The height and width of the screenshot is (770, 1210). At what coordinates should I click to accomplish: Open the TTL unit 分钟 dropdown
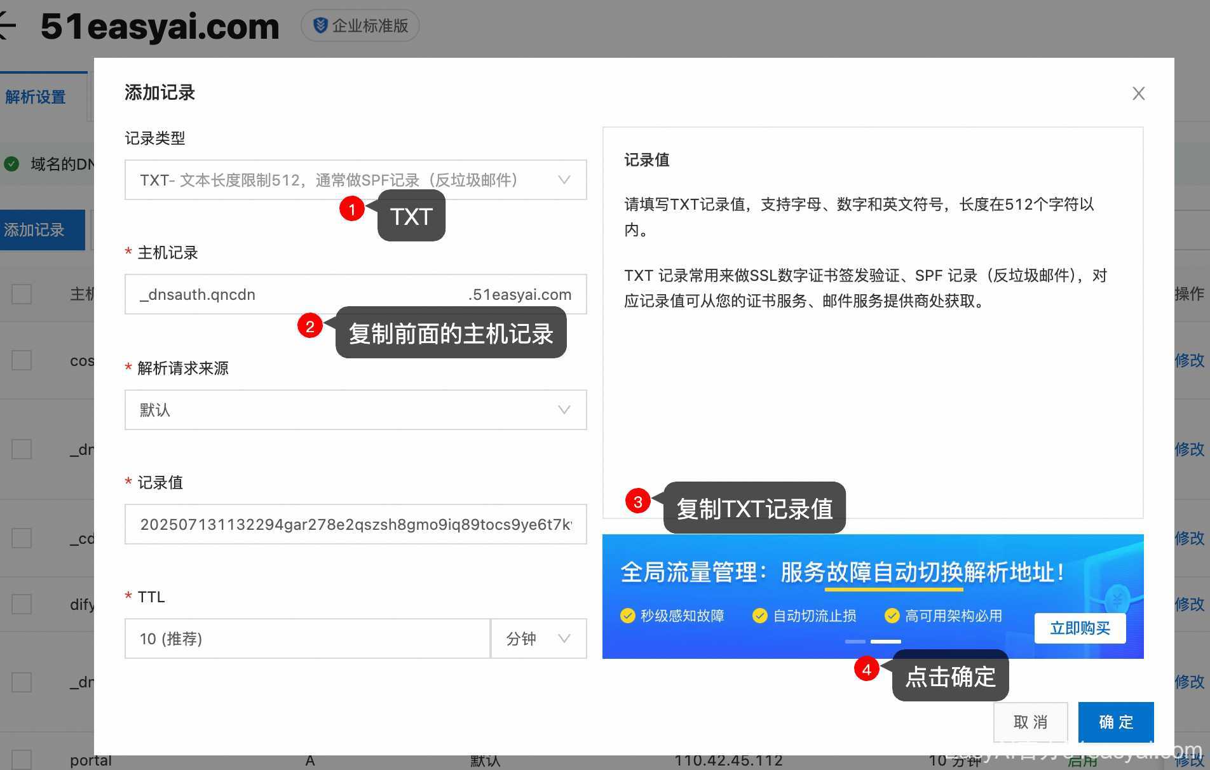click(x=538, y=638)
